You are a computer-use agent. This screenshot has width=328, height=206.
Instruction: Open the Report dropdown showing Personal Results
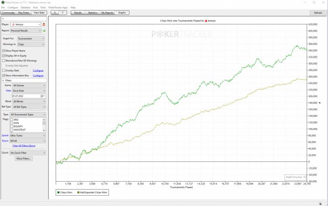point(26,31)
